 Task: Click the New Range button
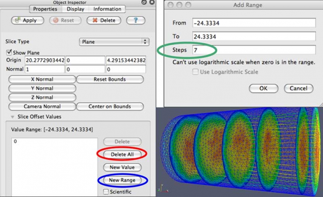pyautogui.click(x=122, y=180)
